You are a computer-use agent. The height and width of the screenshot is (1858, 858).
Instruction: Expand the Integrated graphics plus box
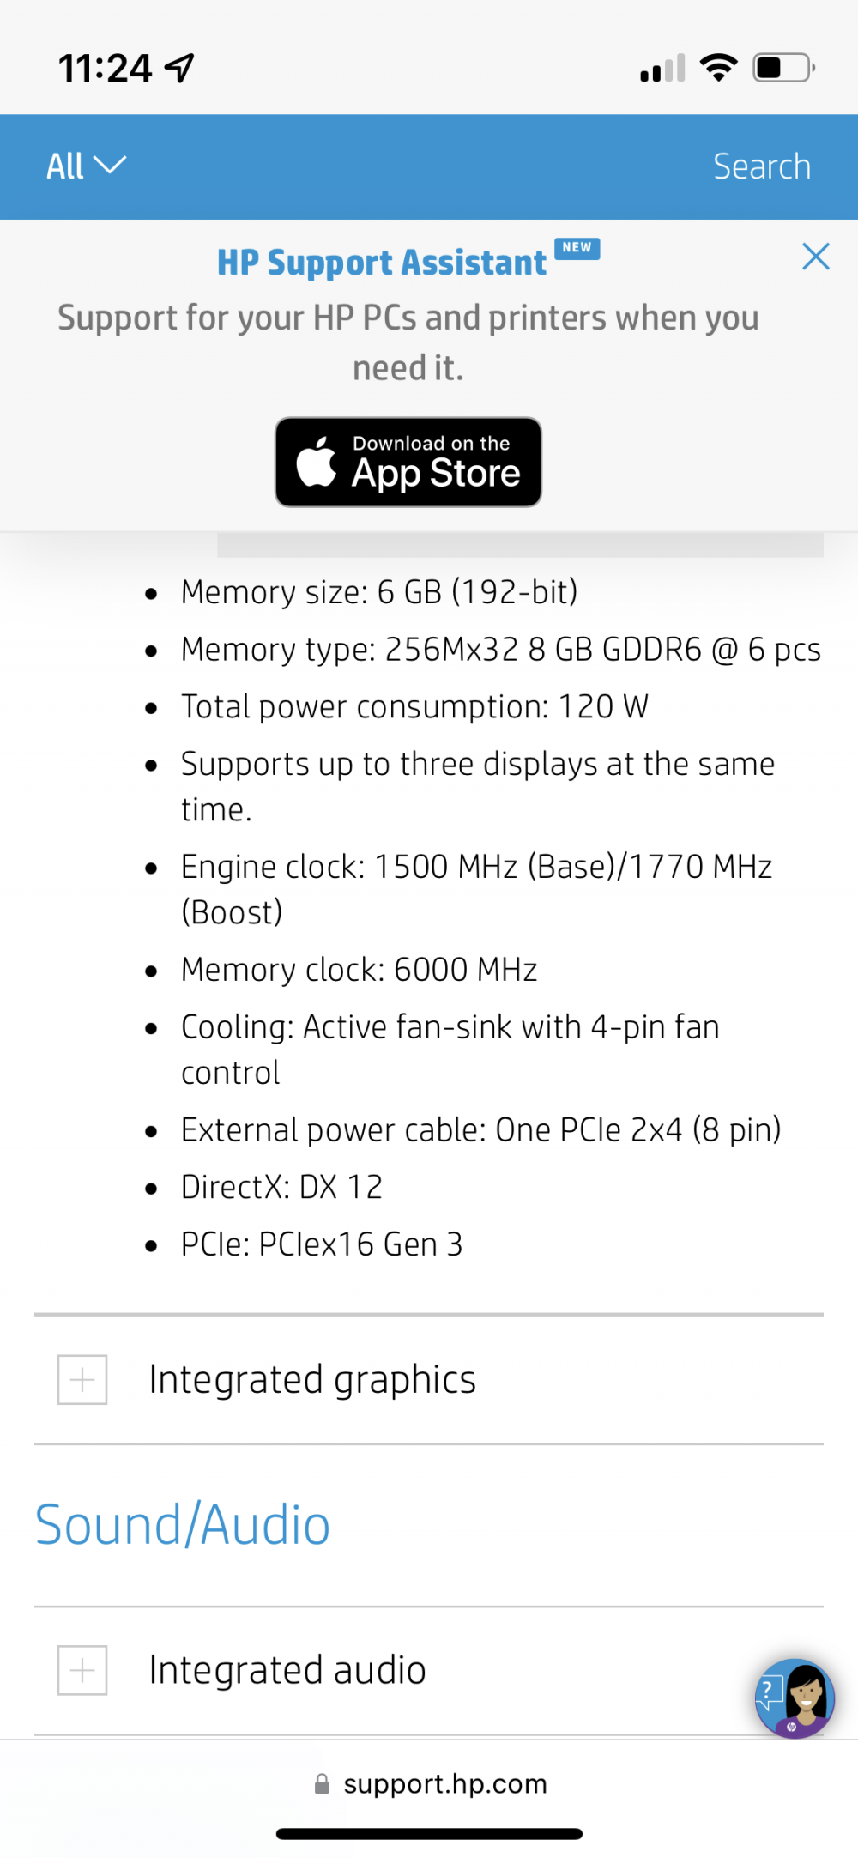point(82,1379)
